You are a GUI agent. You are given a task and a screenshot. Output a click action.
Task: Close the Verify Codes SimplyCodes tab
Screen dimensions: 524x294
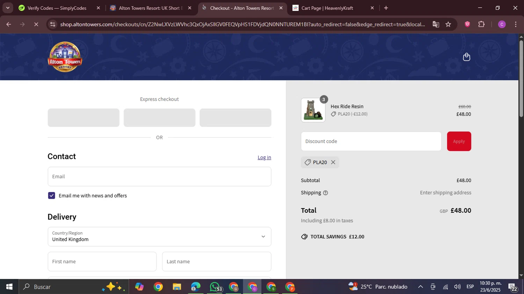click(98, 8)
